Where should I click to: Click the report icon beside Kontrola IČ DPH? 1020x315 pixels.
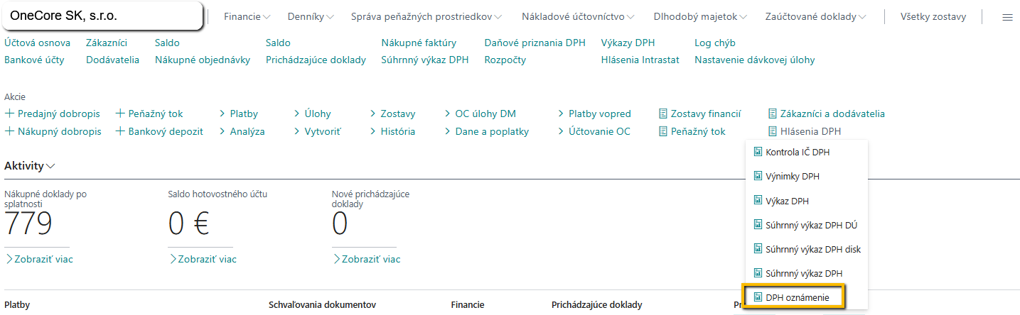pyautogui.click(x=758, y=152)
